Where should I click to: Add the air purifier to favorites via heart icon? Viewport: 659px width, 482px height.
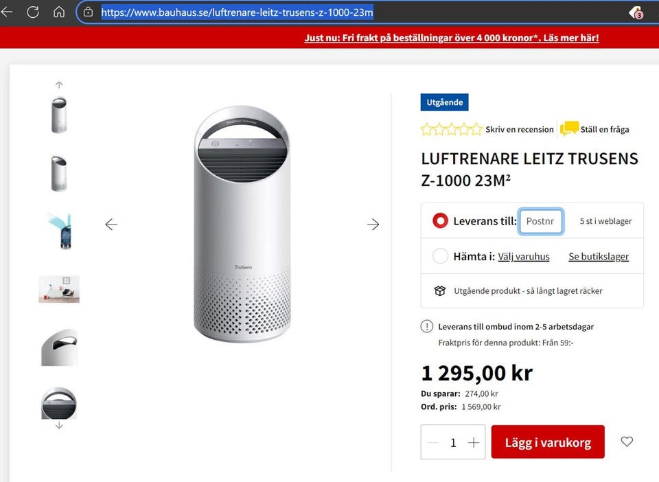coord(627,441)
